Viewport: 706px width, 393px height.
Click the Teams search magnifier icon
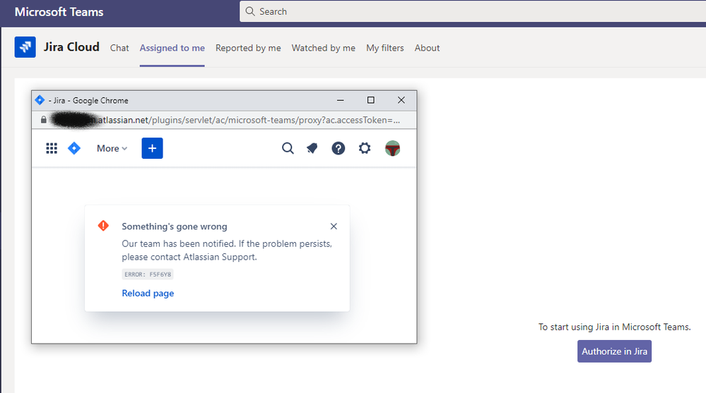[250, 11]
